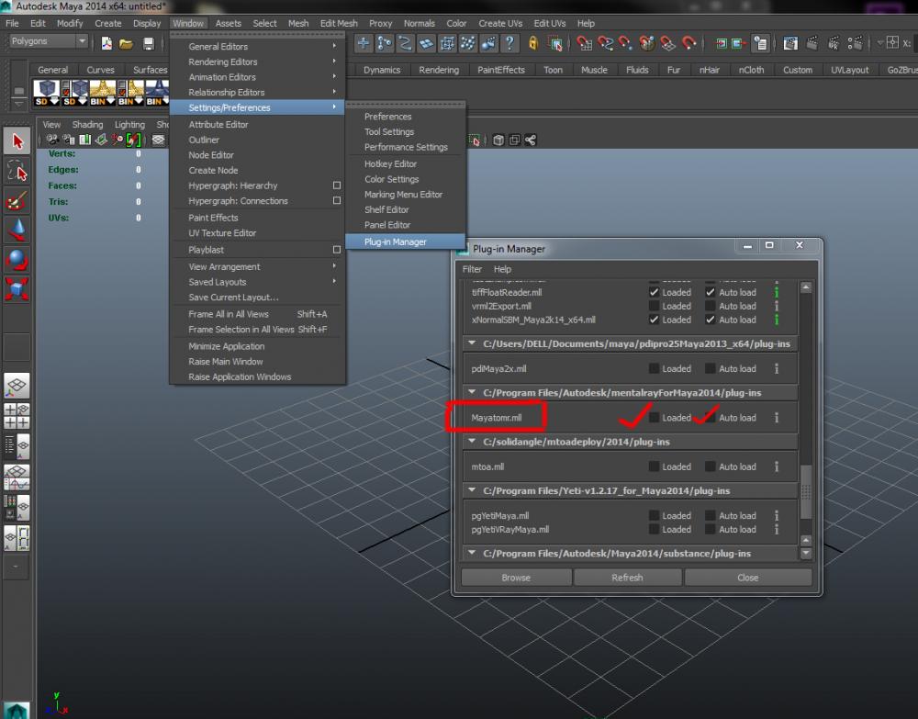918x719 pixels.
Task: Click the Save scene floppy icon
Action: tap(149, 43)
